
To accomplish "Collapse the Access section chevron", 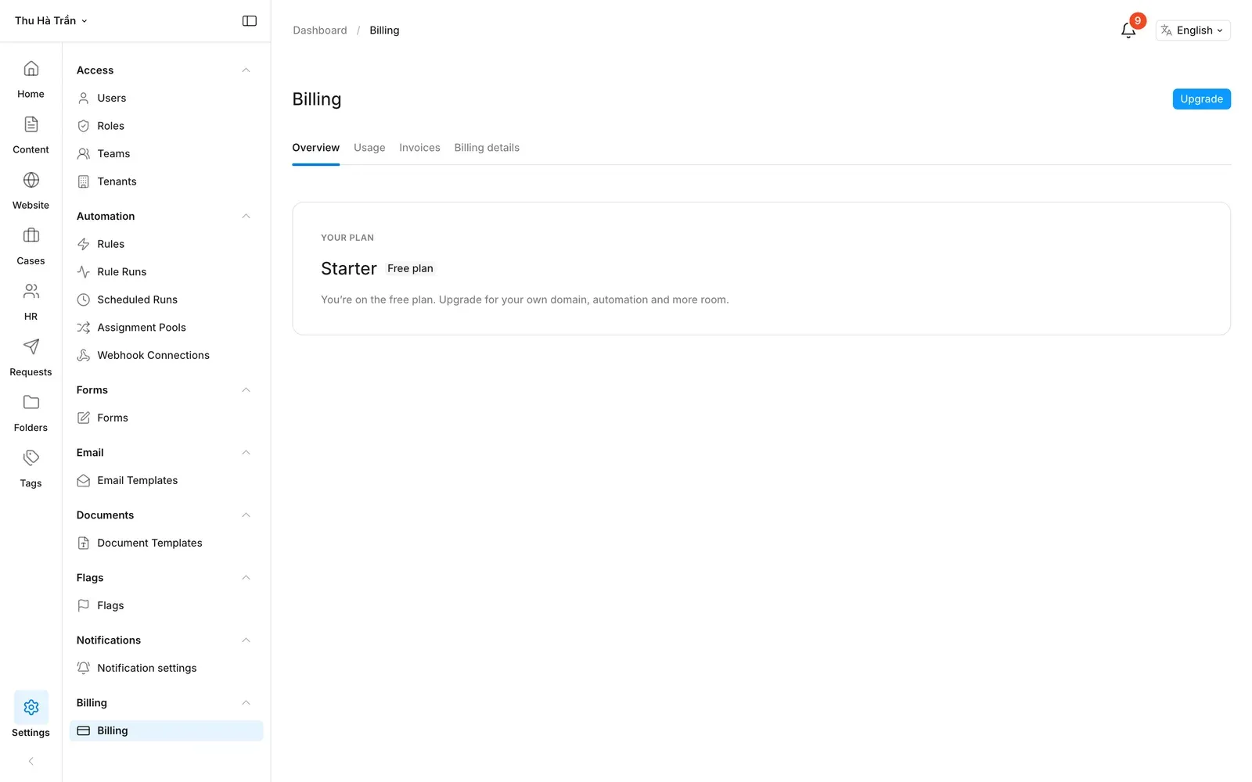I will (x=246, y=70).
